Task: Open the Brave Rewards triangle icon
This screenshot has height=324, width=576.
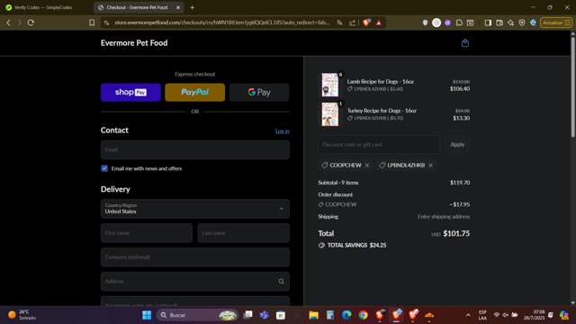Action: pyautogui.click(x=379, y=22)
